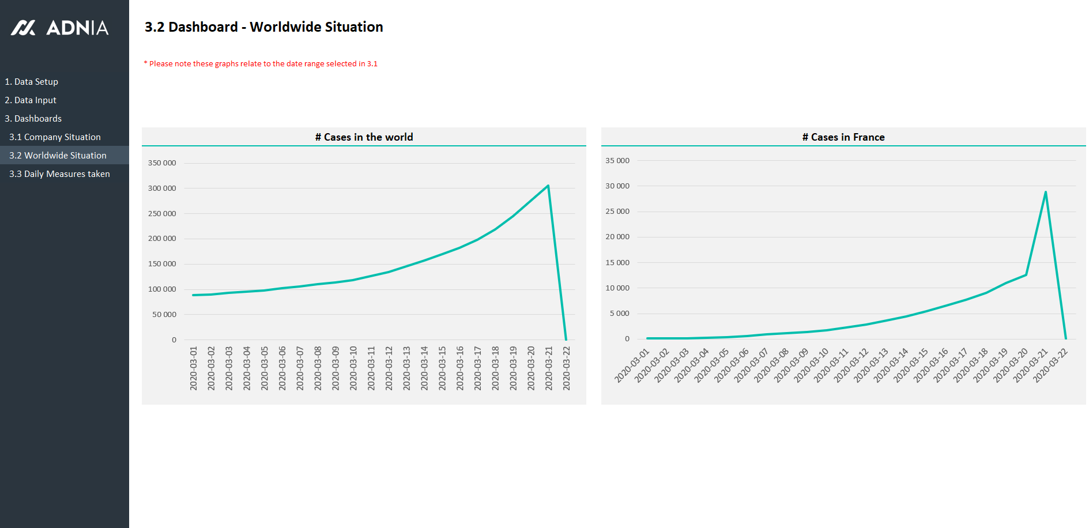This screenshot has width=1089, height=528.
Task: Click the Cases in the world title
Action: pyautogui.click(x=364, y=137)
